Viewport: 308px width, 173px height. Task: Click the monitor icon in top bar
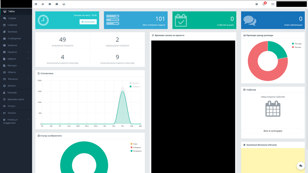(64, 4)
